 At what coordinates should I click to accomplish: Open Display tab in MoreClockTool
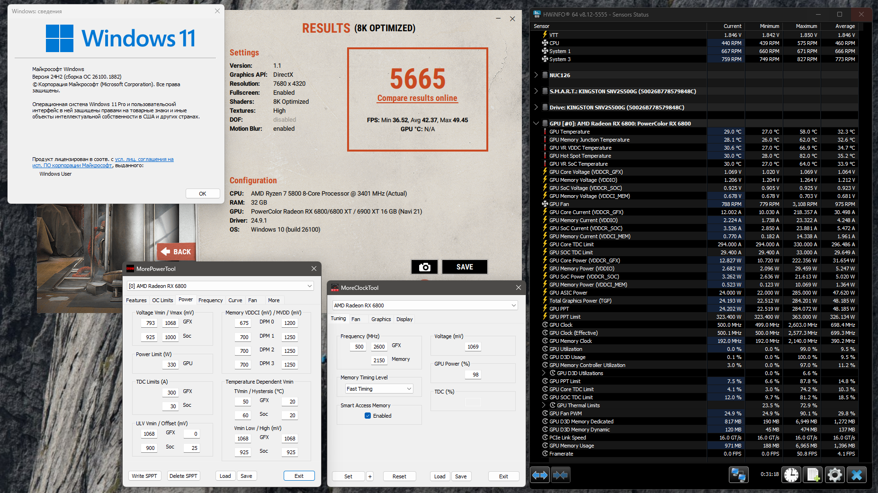[404, 319]
